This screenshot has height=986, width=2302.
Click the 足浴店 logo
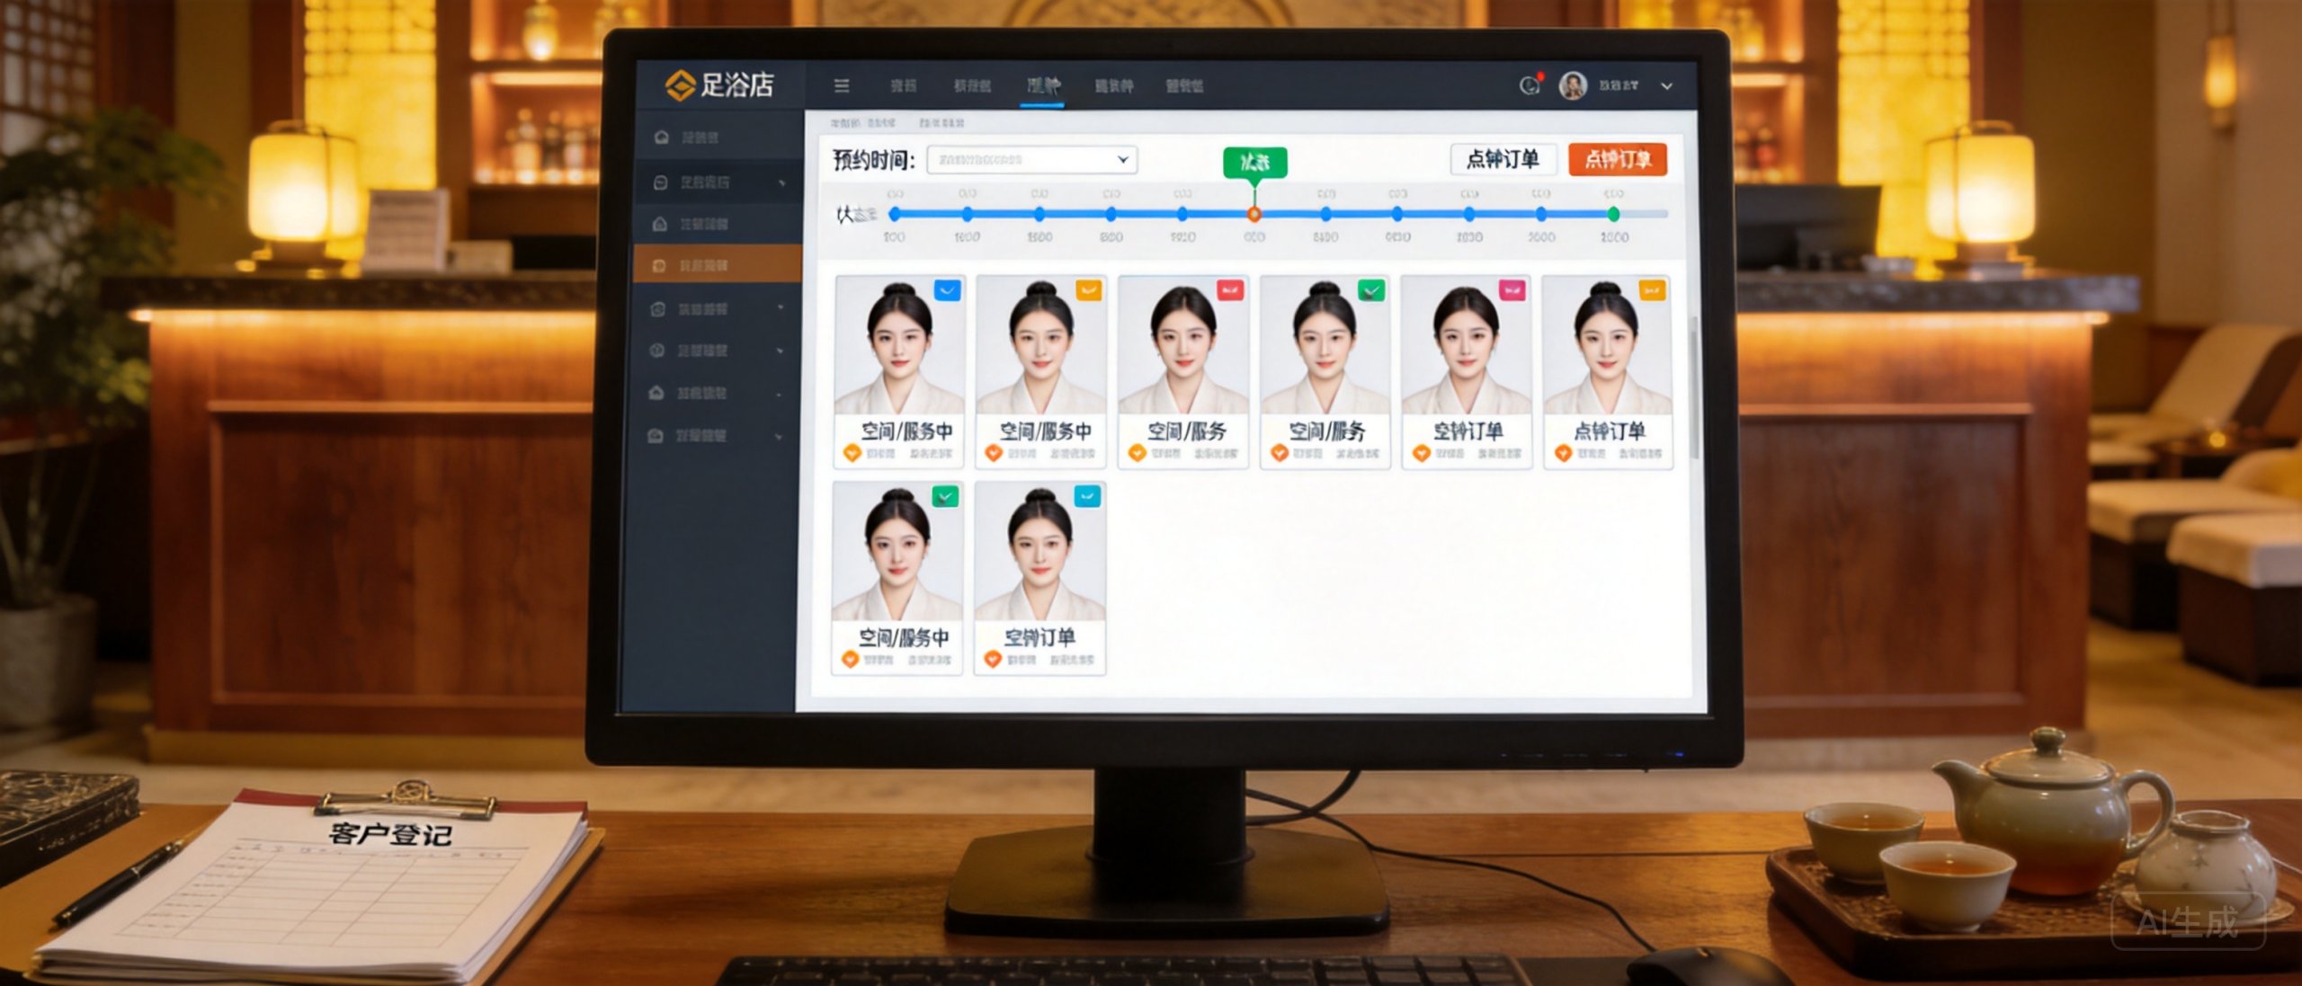pyautogui.click(x=719, y=84)
